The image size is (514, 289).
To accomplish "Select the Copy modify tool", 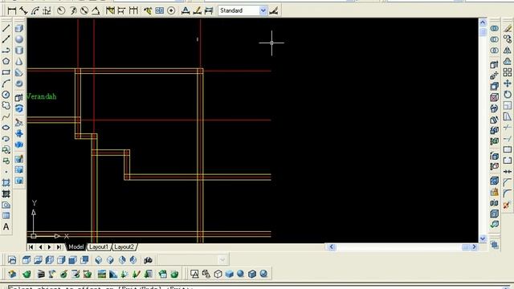I will click(508, 39).
